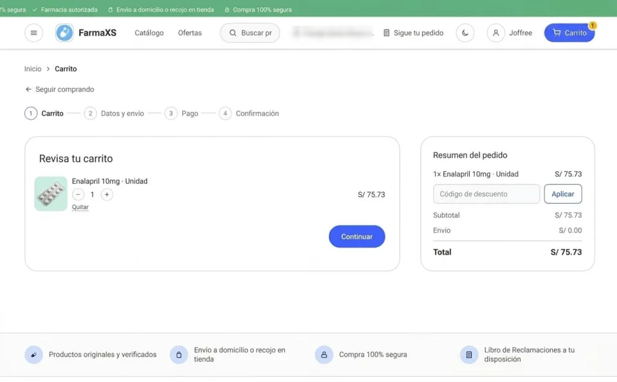Go to Inicio breadcrumb
This screenshot has height=382, width=617.
tap(33, 69)
